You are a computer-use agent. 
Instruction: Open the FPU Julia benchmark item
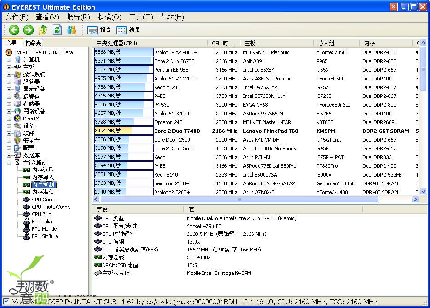click(x=42, y=222)
